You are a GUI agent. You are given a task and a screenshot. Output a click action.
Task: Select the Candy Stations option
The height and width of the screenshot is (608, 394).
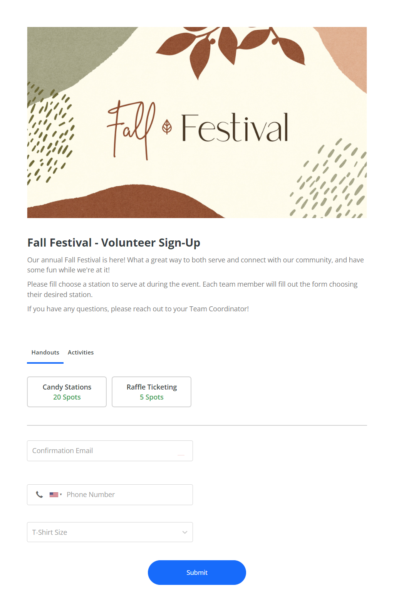(67, 387)
